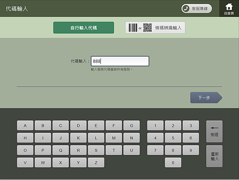Viewport: 239px width, 180px height.
Task: Tap the letter V key
Action: (x=25, y=163)
